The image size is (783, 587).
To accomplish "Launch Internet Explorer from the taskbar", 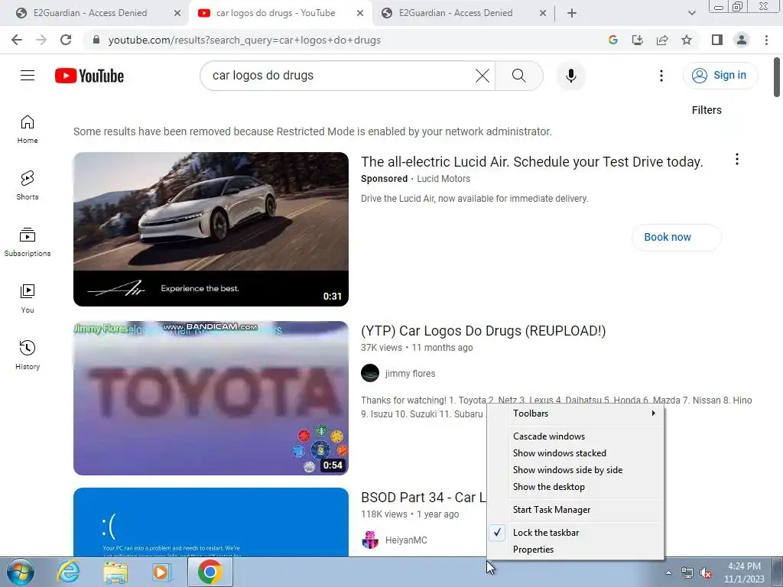I will [x=68, y=572].
